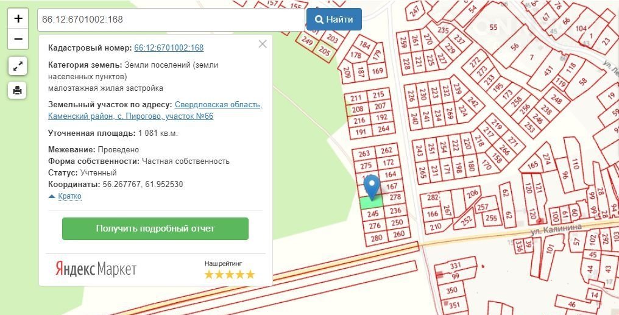Zoom out the map with minus button
Image resolution: width=619 pixels, height=315 pixels.
[18, 39]
